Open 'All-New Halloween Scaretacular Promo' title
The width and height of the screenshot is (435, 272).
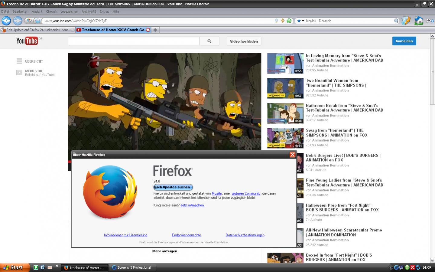click(x=344, y=232)
